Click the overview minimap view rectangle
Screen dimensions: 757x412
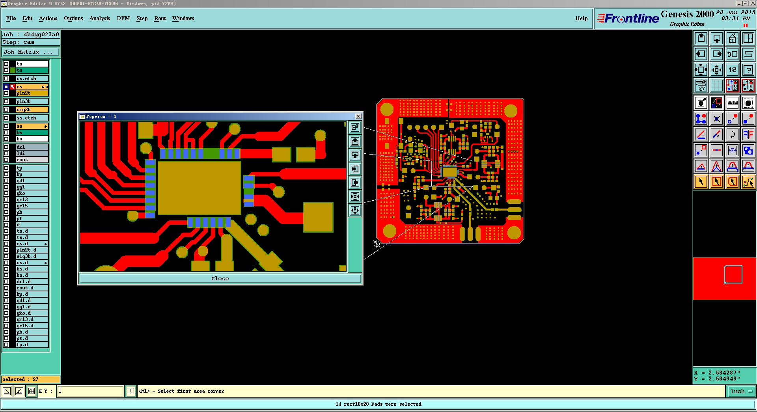click(733, 274)
